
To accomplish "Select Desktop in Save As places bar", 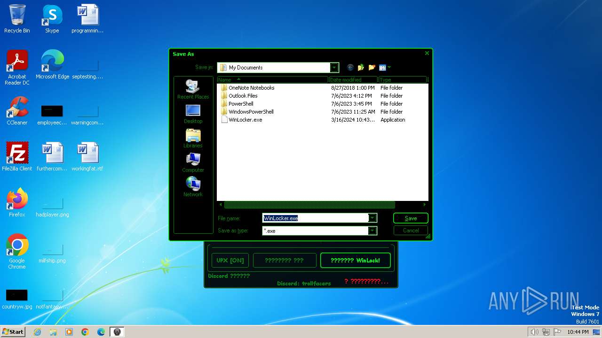I will click(193, 114).
